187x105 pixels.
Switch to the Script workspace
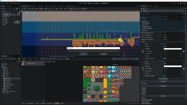coord(90,3)
